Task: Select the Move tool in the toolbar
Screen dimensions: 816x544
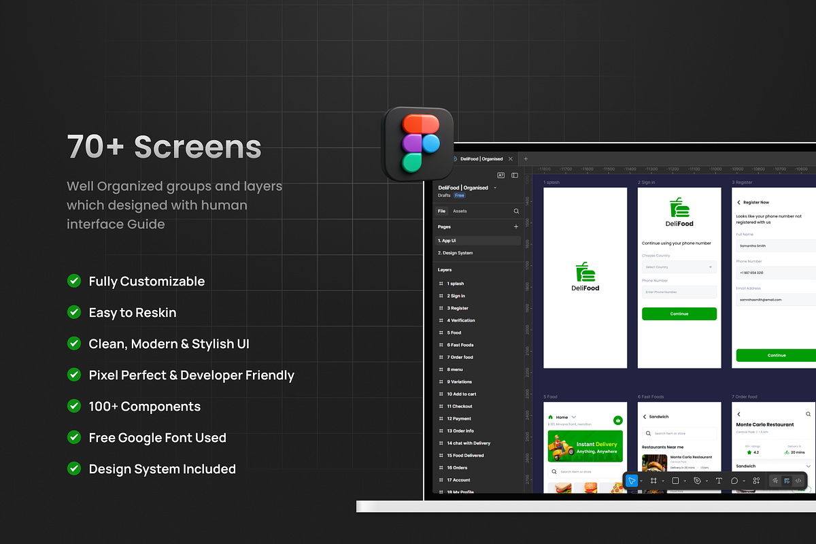Action: [632, 481]
